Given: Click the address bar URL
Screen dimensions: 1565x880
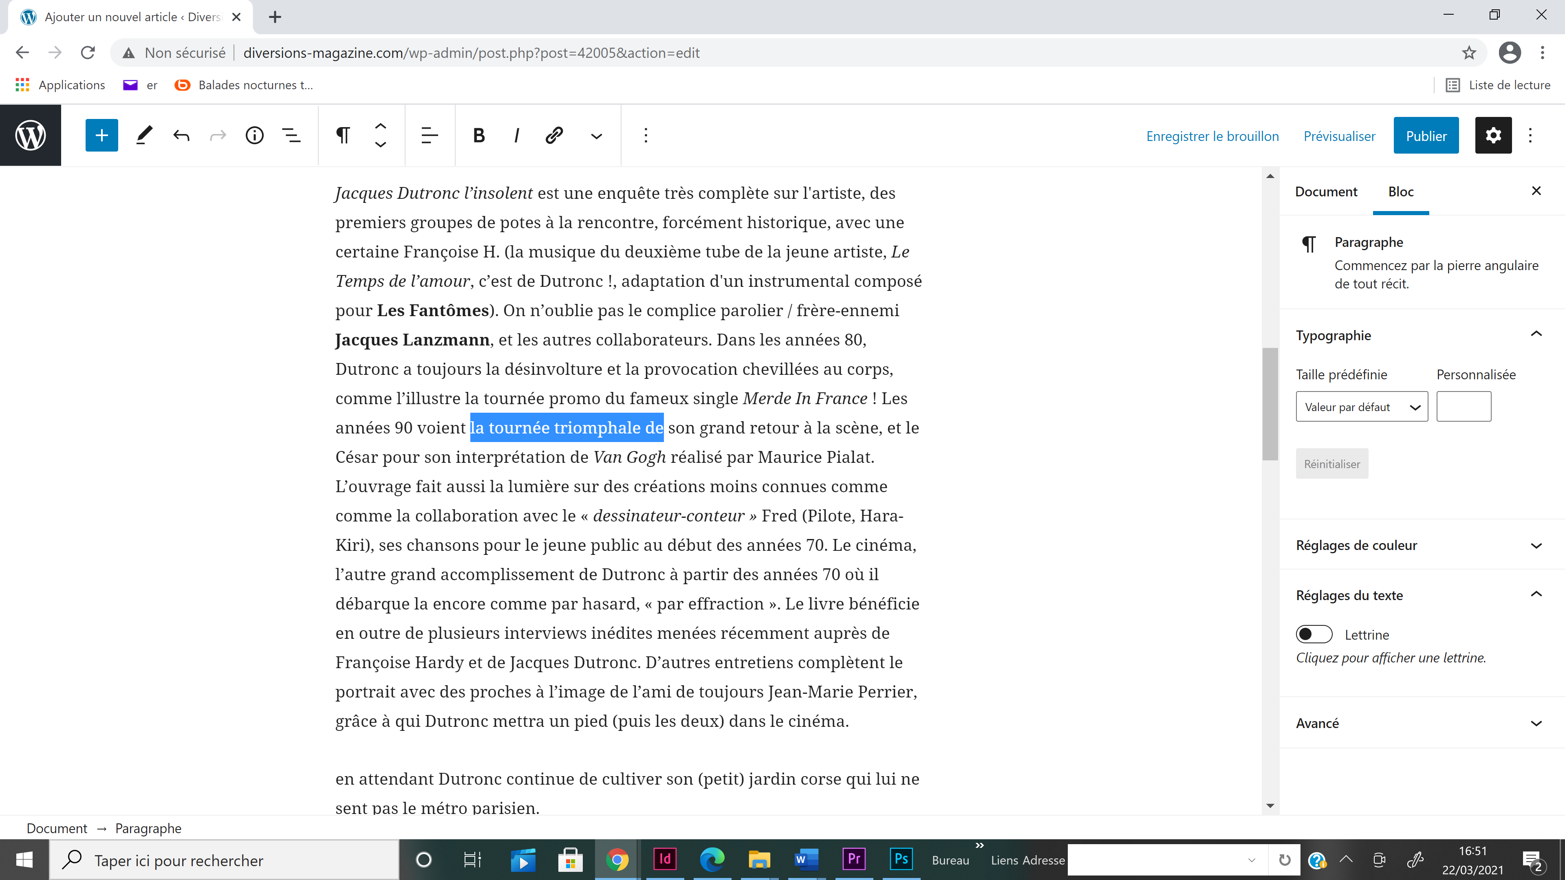Looking at the screenshot, I should pyautogui.click(x=472, y=53).
